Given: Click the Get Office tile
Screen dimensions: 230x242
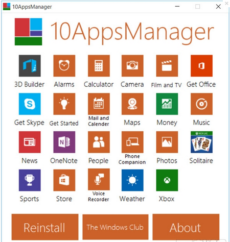Looking at the screenshot, I should (201, 66).
